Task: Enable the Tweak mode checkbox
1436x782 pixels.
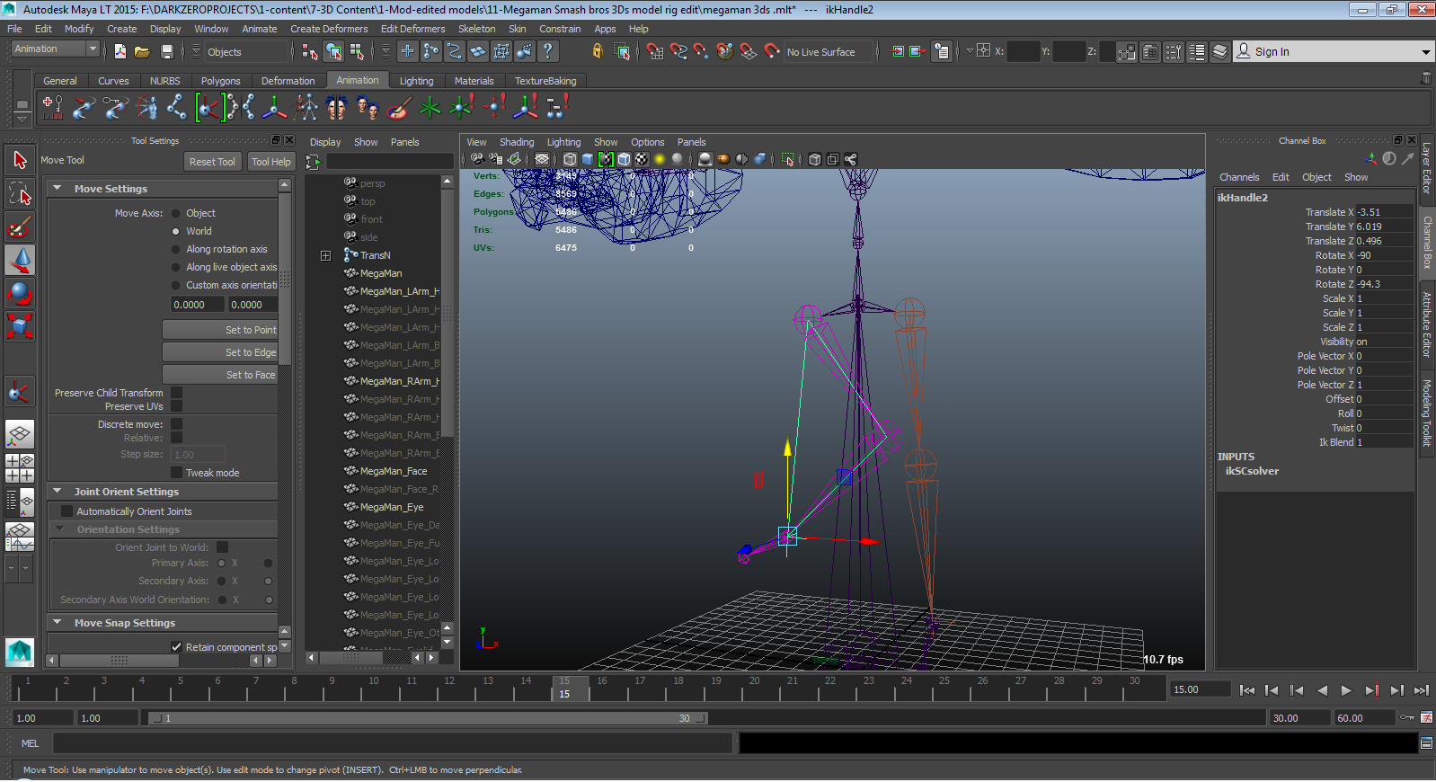Action: coord(177,473)
